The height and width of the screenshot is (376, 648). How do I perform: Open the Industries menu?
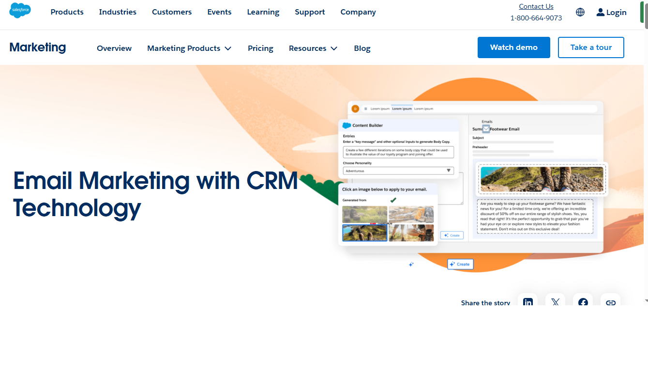click(x=118, y=12)
